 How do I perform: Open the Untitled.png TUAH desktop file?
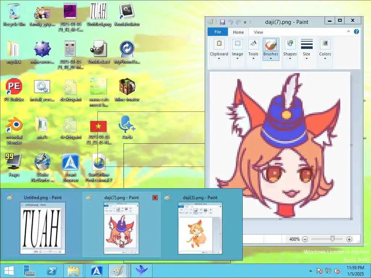click(99, 14)
